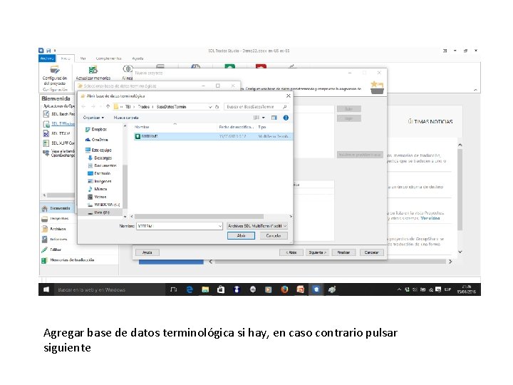Screen dimensions: 513x385
Task: Click Cancelar in the Nuevo proyecto wizard
Action: 371,252
